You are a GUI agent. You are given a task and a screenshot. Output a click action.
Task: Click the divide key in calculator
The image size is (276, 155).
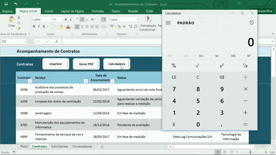(x=245, y=77)
